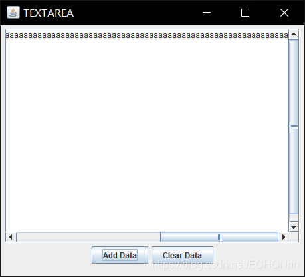
Task: Click inside the text area on the line of a's
Action: point(147,35)
